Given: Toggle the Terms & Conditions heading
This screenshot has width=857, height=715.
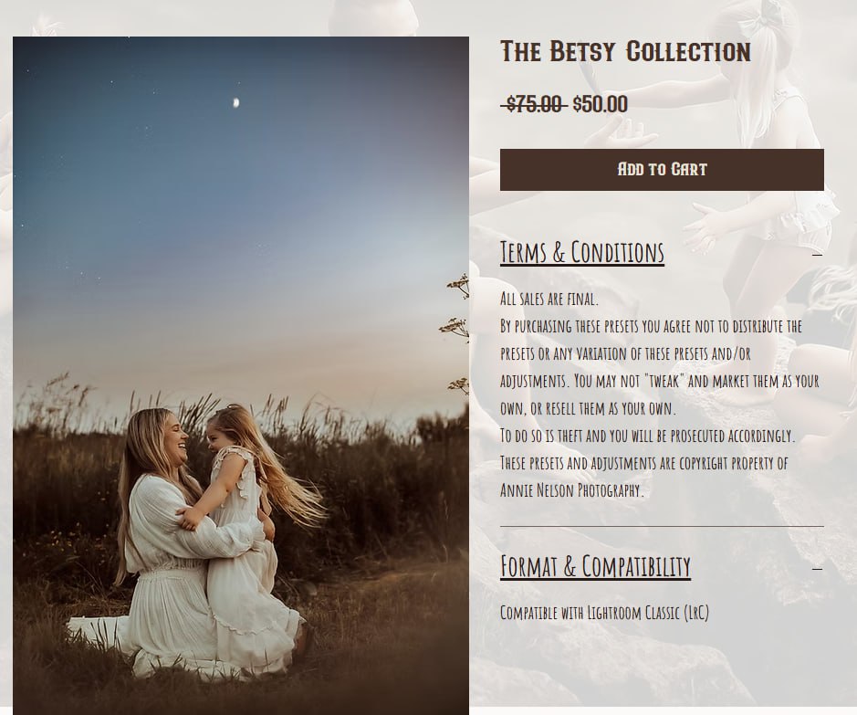Looking at the screenshot, I should [582, 253].
